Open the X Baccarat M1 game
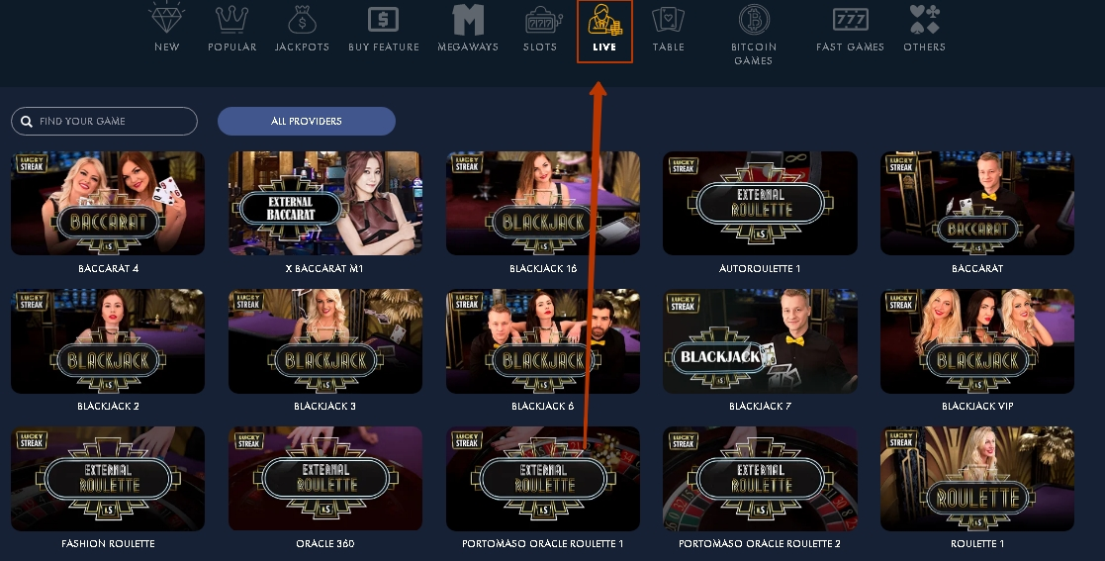Viewport: 1105px width, 561px height. point(324,203)
